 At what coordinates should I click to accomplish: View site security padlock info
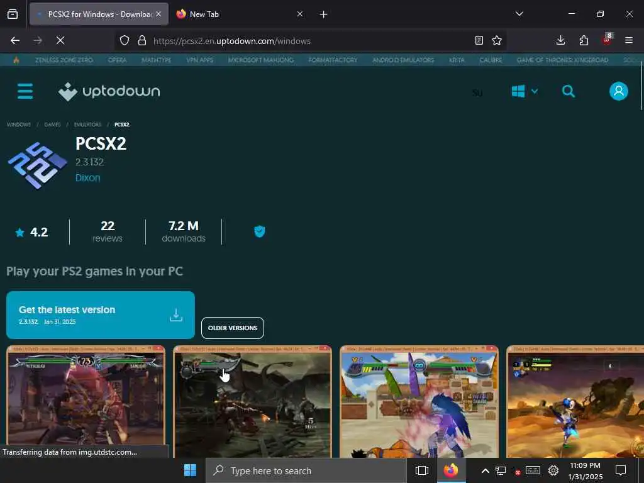click(x=142, y=40)
